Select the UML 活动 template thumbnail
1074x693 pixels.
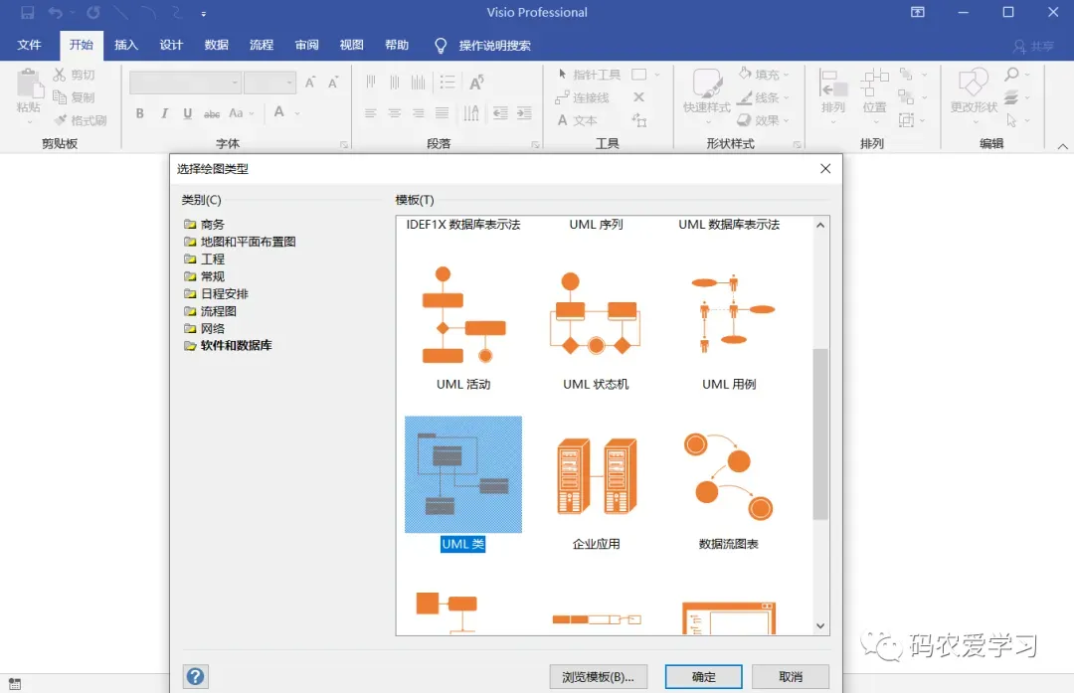(463, 315)
